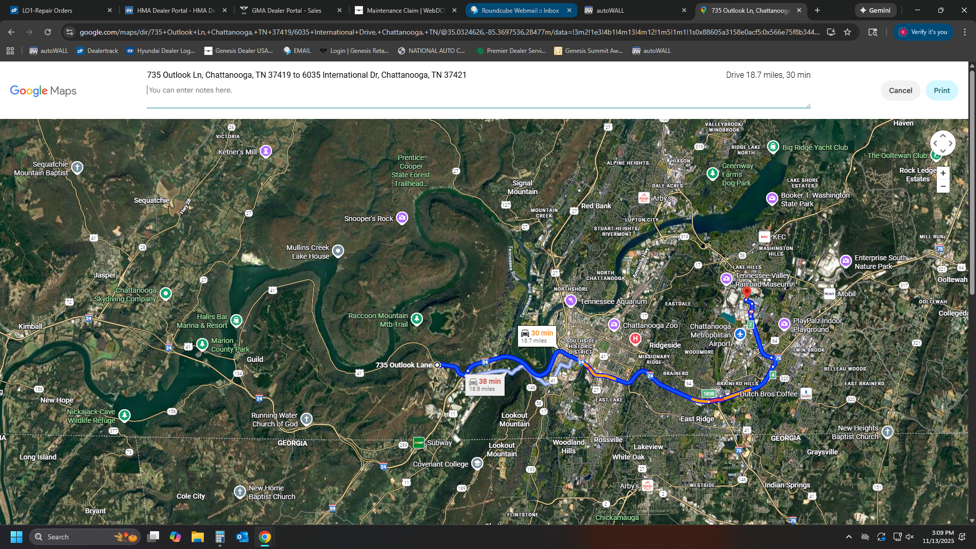Switch to Roundcube Webmail Inbox tab
Image resolution: width=976 pixels, height=549 pixels.
coord(520,10)
